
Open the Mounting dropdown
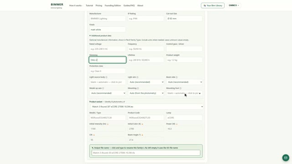coord(146,93)
